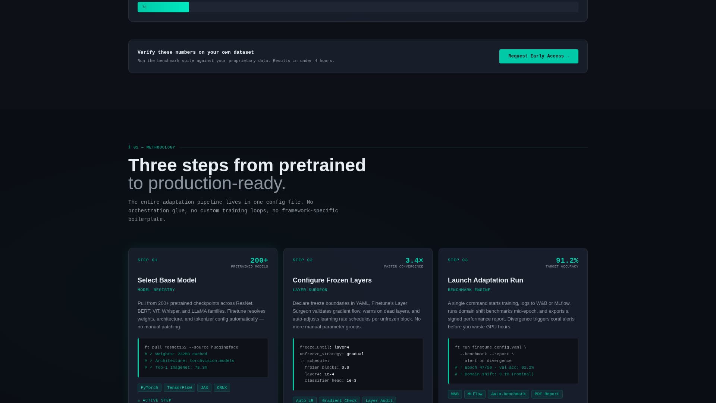Click the MODEL REGISTRY subtitle

tap(156, 290)
